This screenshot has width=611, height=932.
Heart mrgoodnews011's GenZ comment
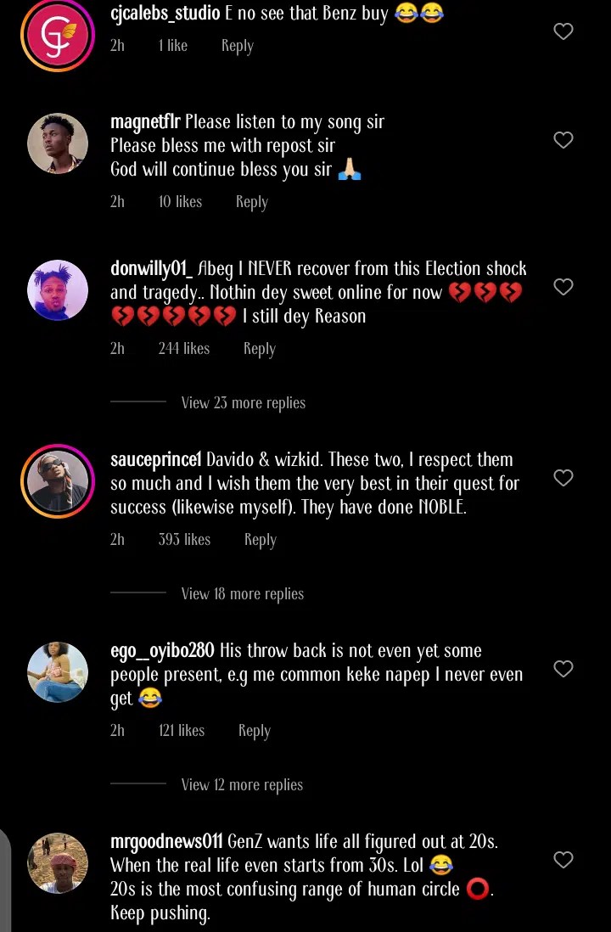pos(563,860)
